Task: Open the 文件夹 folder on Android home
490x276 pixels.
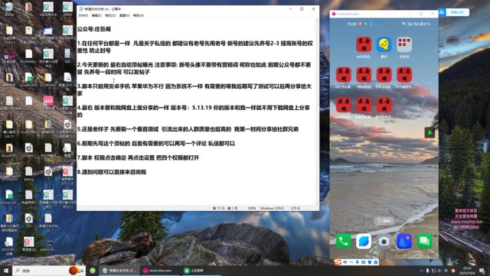Action: [x=404, y=44]
